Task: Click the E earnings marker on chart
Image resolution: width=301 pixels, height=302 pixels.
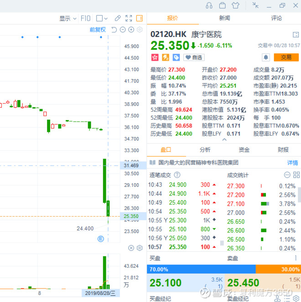Action: pos(101,239)
